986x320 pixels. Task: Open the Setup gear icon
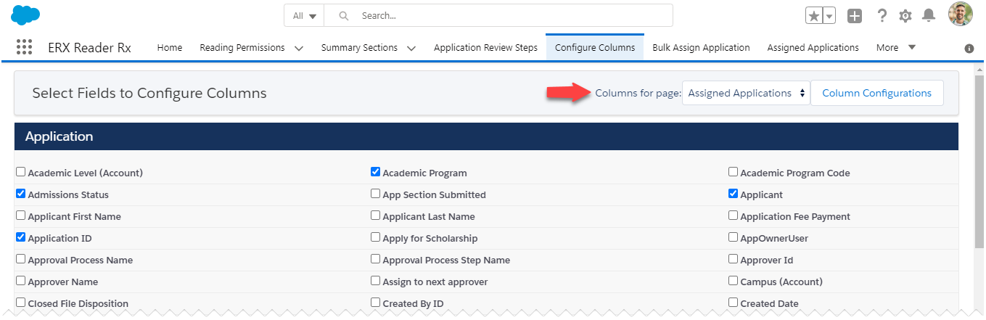coord(905,15)
